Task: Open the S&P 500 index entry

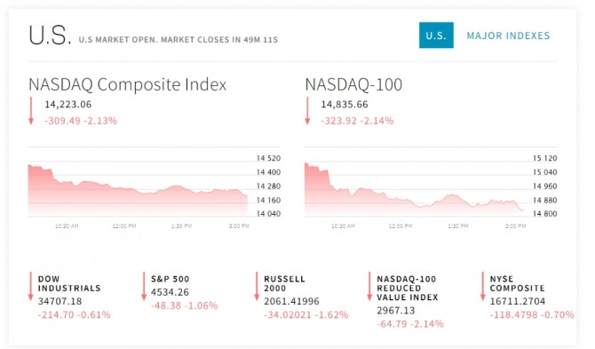Action: click(x=170, y=279)
